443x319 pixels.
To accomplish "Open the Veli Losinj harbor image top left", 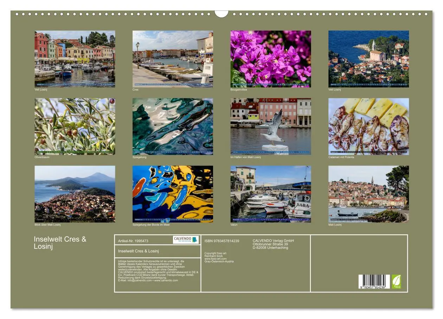I will 75,58.
